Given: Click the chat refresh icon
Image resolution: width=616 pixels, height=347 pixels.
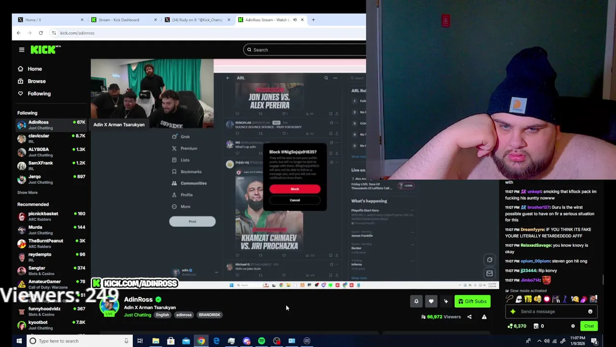Looking at the screenshot, I should tap(489, 260).
